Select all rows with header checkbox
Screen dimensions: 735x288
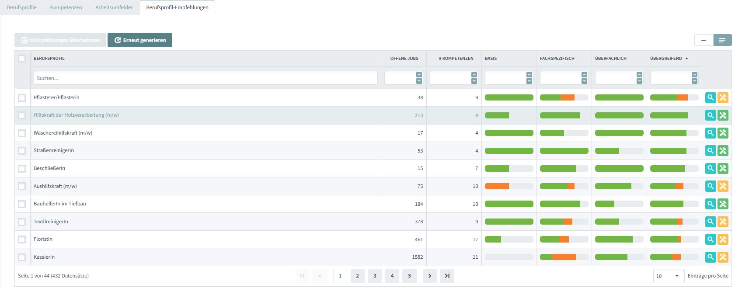click(22, 59)
